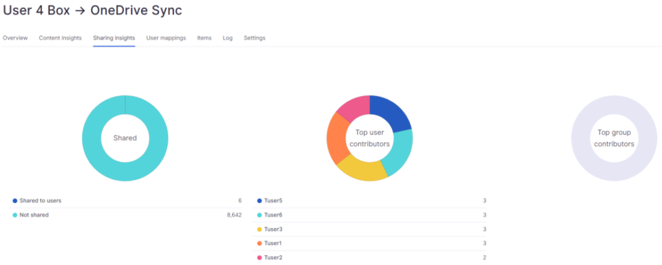Open the User mappings tab
662x265 pixels.
[166, 38]
